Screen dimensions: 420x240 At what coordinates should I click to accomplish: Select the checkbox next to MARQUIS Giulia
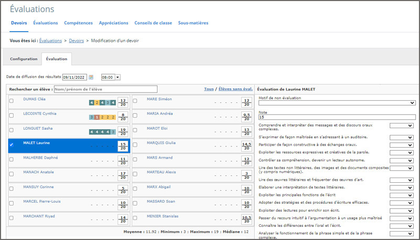135,144
